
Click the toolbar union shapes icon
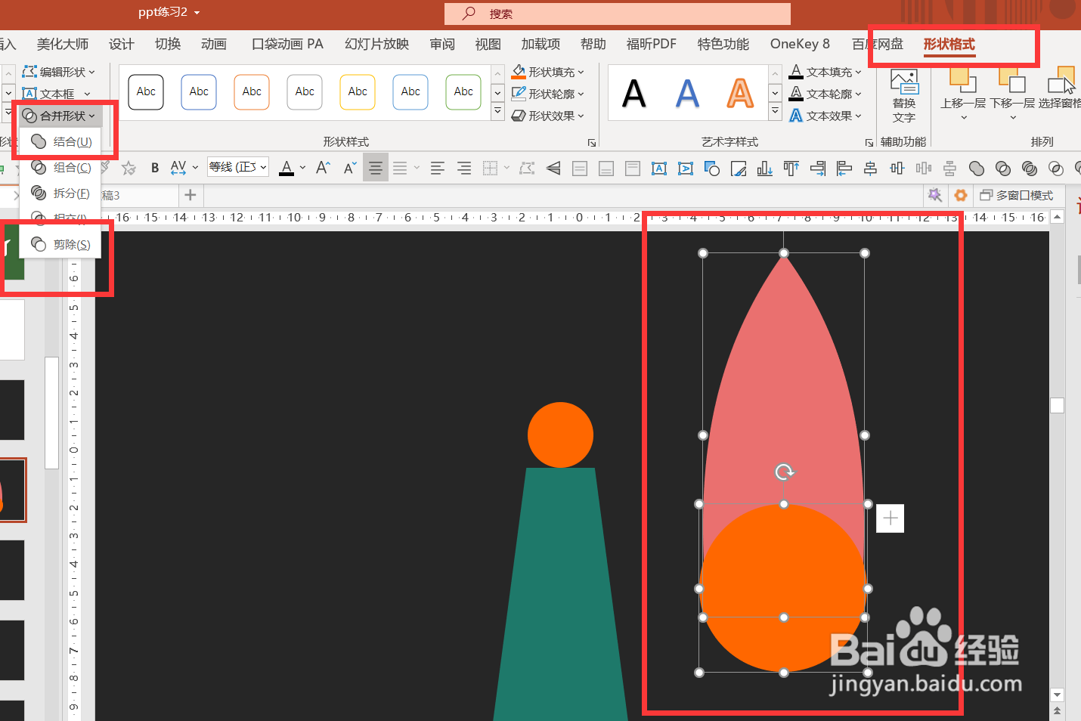pyautogui.click(x=977, y=168)
